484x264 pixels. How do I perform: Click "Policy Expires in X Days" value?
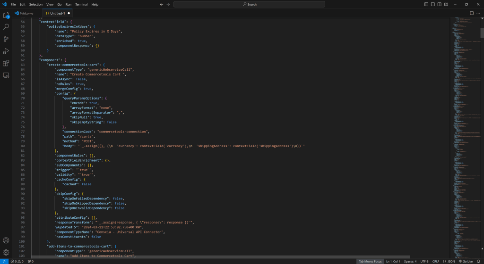(95, 32)
